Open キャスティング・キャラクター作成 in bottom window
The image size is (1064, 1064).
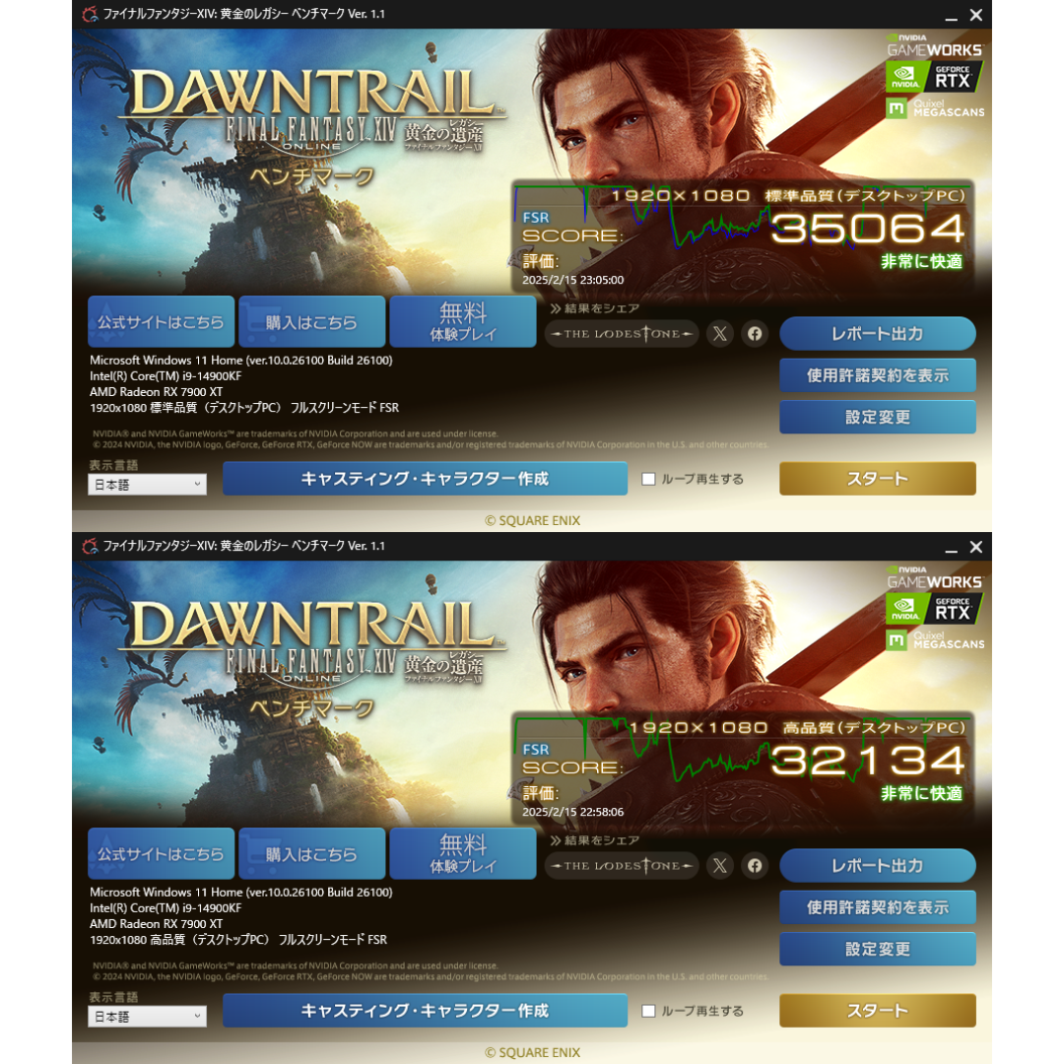(425, 1011)
